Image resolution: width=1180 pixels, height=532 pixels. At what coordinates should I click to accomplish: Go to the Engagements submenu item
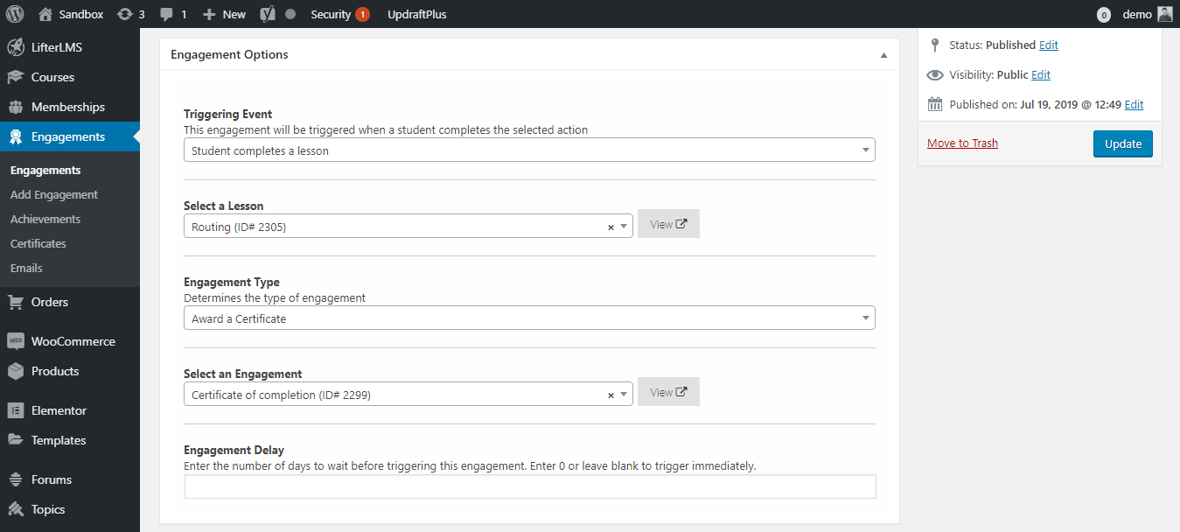45,170
